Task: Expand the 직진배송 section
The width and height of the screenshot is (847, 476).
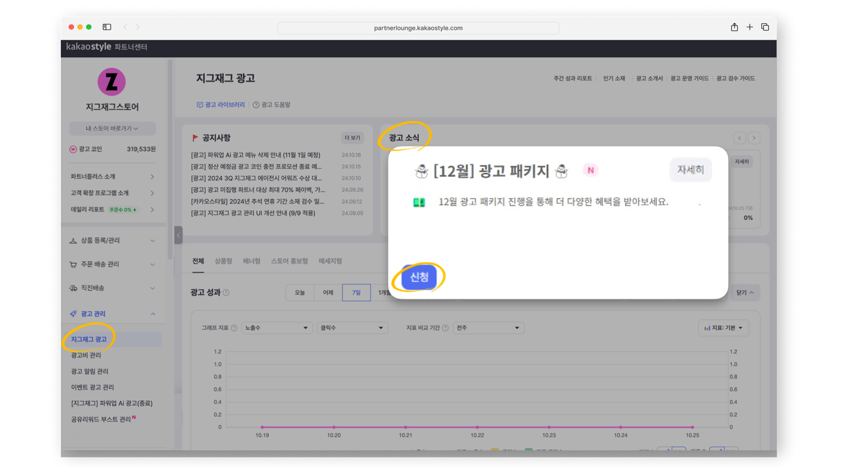Action: (113, 288)
